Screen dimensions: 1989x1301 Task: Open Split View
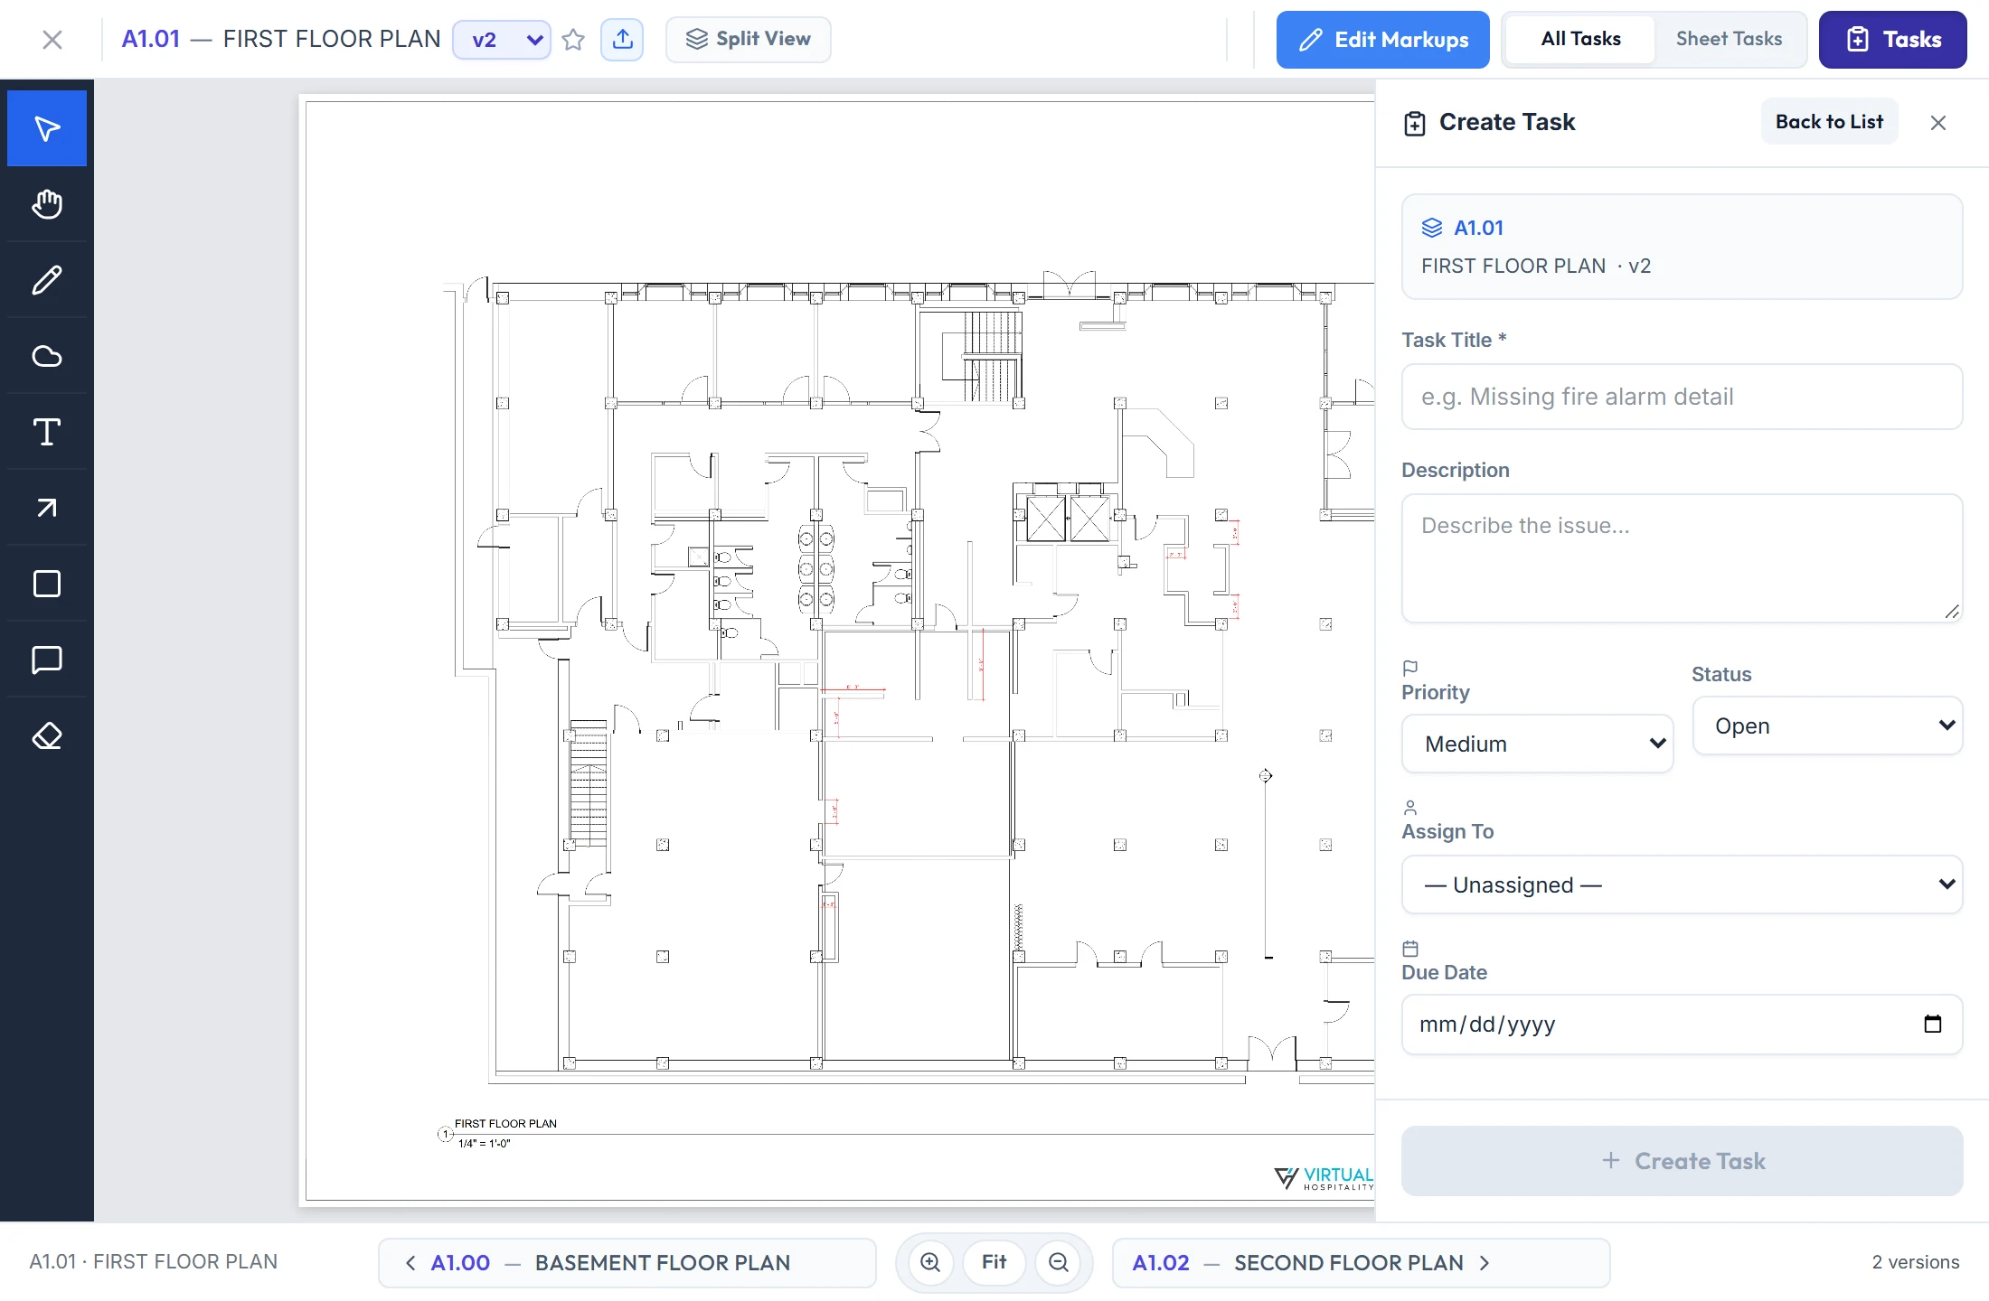pyautogui.click(x=749, y=40)
